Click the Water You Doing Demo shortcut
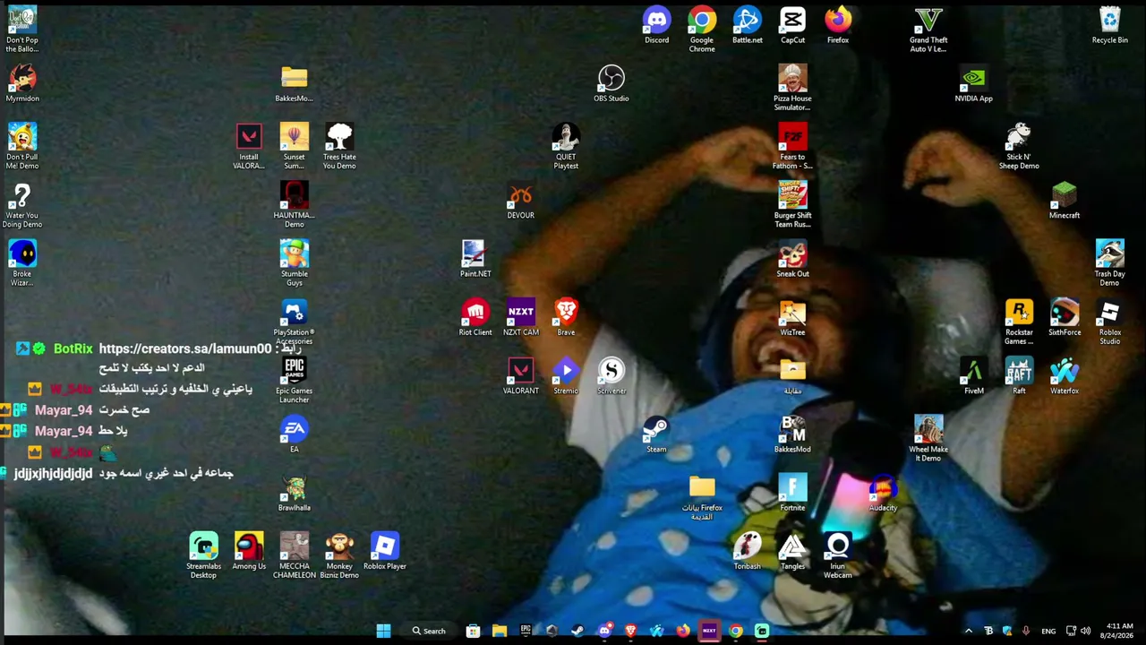This screenshot has width=1146, height=645. coord(22,205)
